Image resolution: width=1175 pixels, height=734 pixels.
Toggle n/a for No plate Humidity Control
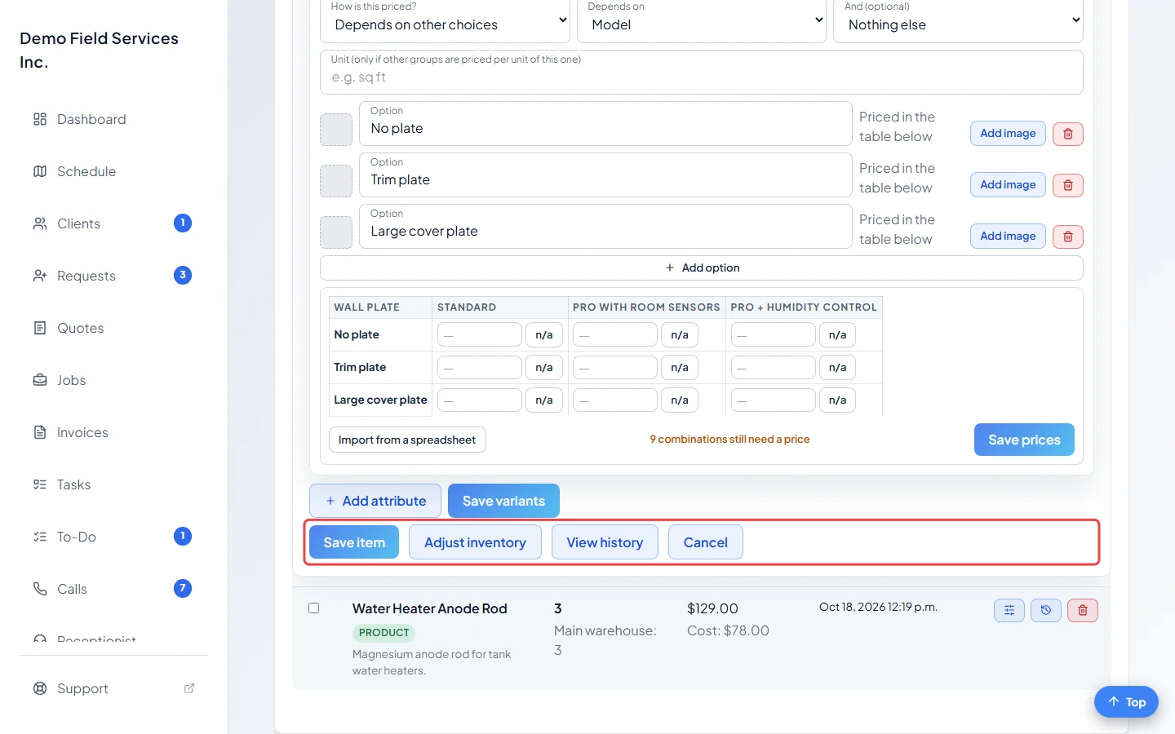click(837, 334)
